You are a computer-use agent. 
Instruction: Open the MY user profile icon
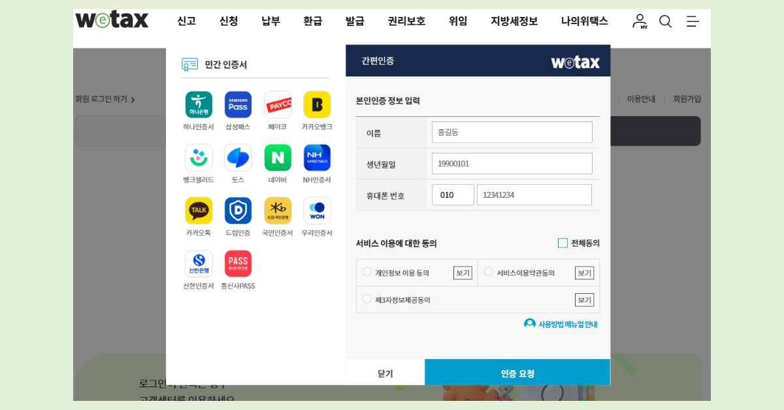pos(640,22)
